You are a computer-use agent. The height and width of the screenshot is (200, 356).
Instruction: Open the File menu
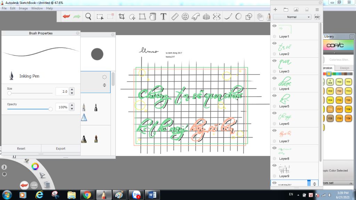coord(4,8)
